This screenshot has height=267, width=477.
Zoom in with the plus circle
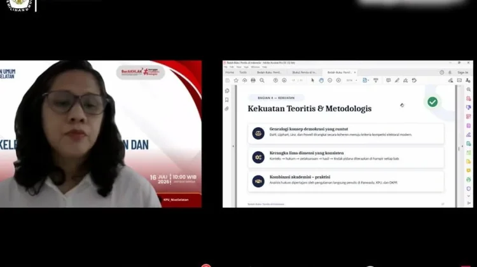338,80
